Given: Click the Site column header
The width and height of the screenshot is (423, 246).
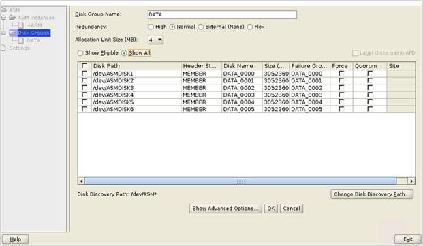Looking at the screenshot, I should (401, 66).
